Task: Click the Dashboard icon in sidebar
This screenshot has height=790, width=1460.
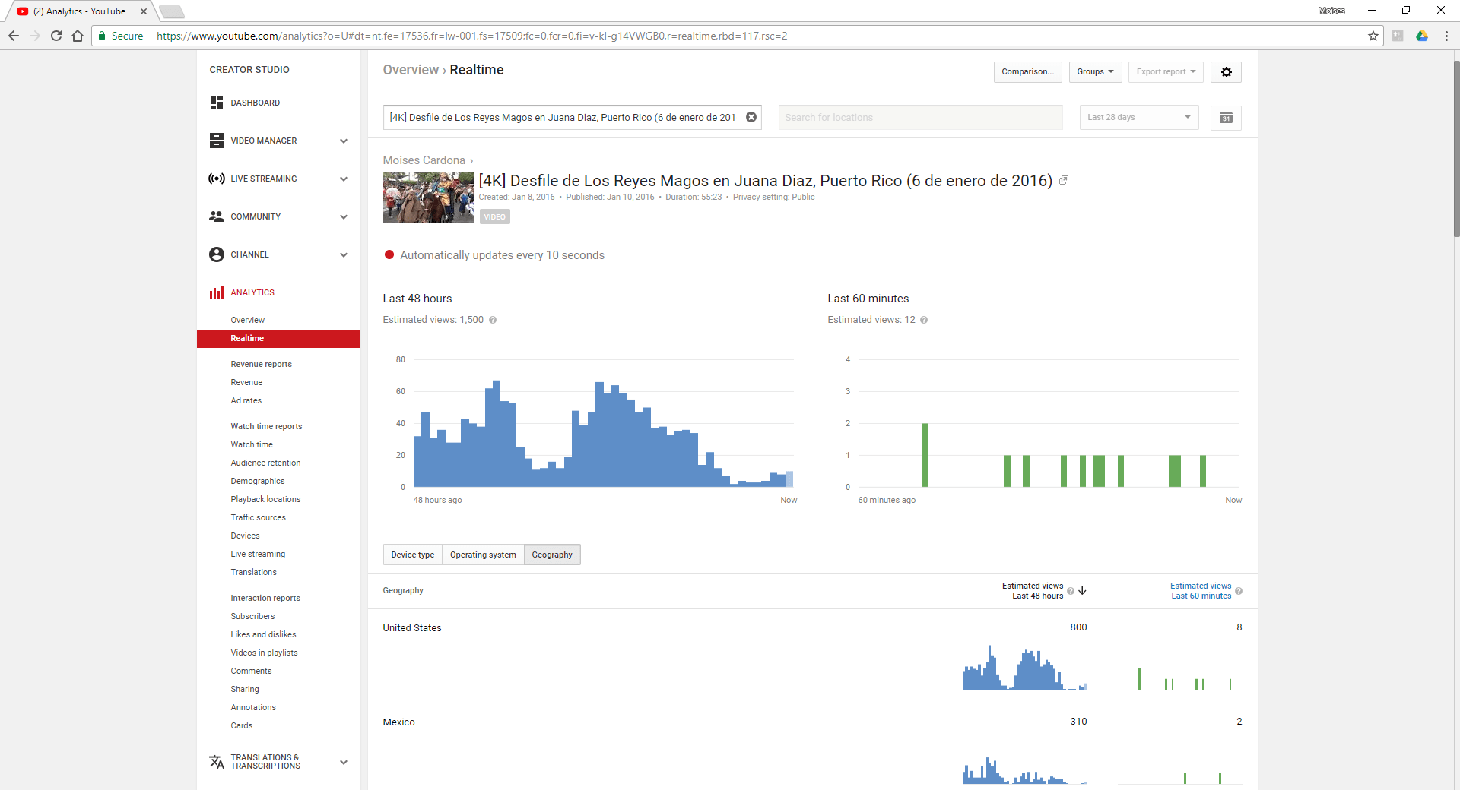Action: 217,103
